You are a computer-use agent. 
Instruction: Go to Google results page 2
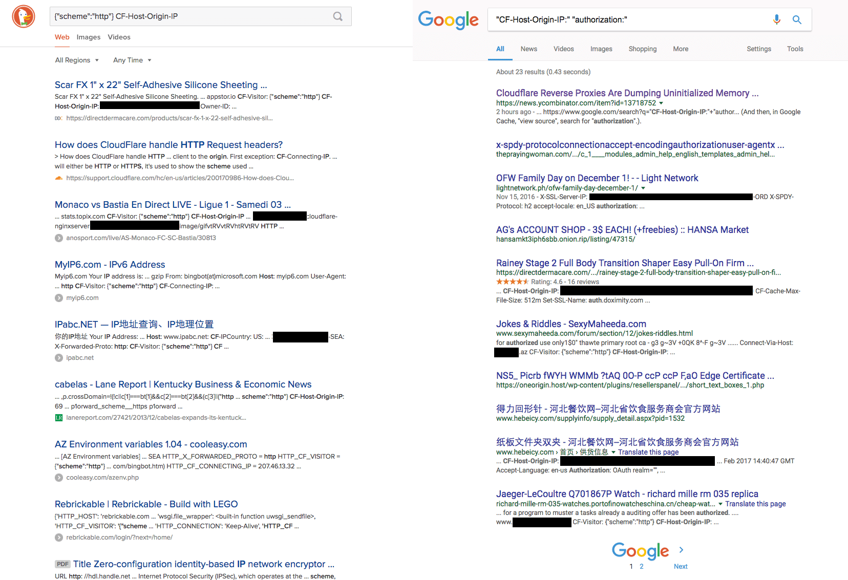coord(641,567)
